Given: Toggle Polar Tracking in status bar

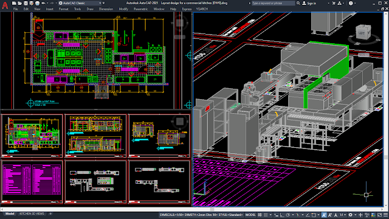Looking at the screenshot, I should 288,215.
